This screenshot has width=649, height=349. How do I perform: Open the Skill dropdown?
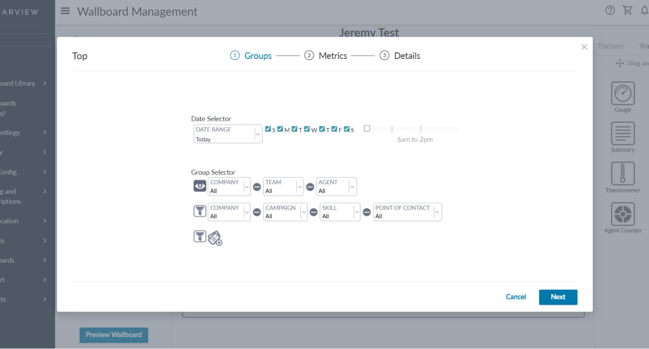[x=340, y=212]
